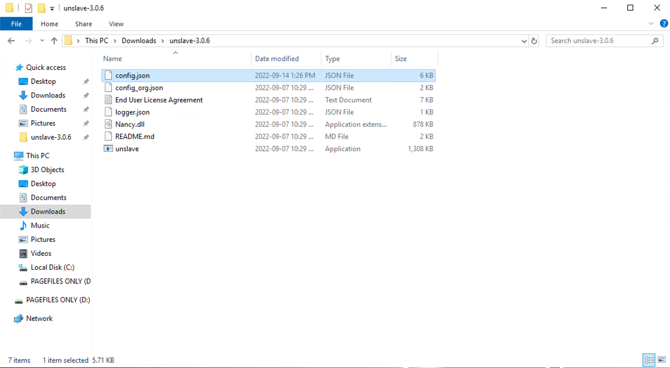670x368 pixels.
Task: Select the config.json file icon
Action: pyautogui.click(x=108, y=76)
